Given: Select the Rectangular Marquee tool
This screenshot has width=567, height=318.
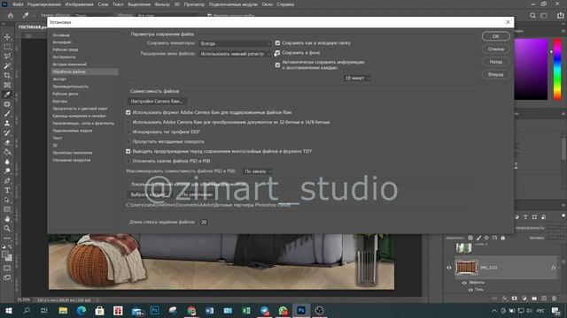Looking at the screenshot, I should pos(7,47).
